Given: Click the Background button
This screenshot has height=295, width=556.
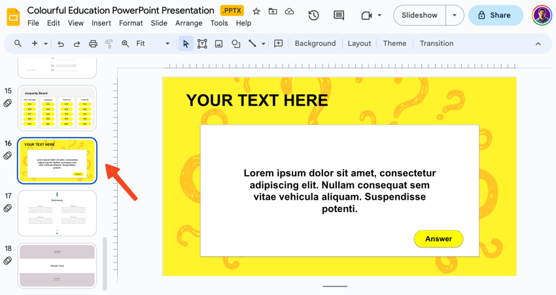Looking at the screenshot, I should tap(315, 44).
